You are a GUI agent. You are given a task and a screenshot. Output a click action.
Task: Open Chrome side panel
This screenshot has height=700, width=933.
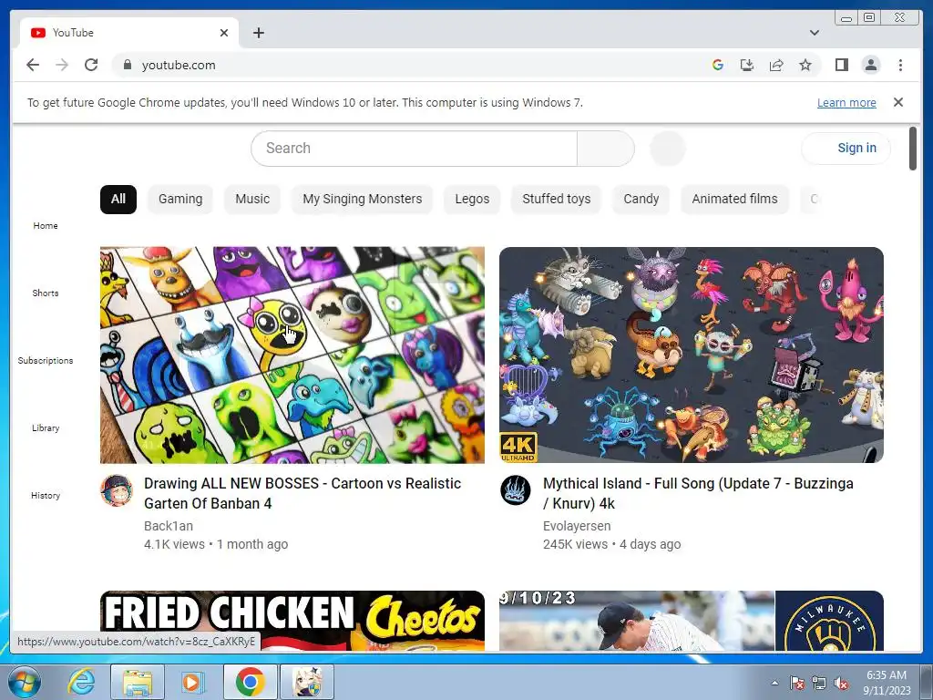[841, 65]
